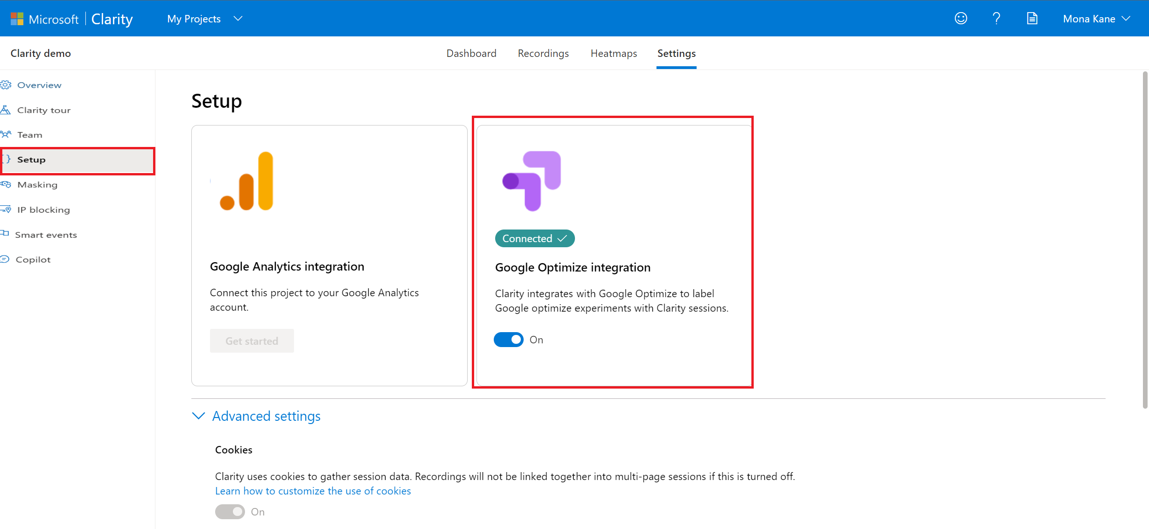The image size is (1149, 529).
Task: Open the help question mark icon
Action: tap(996, 19)
